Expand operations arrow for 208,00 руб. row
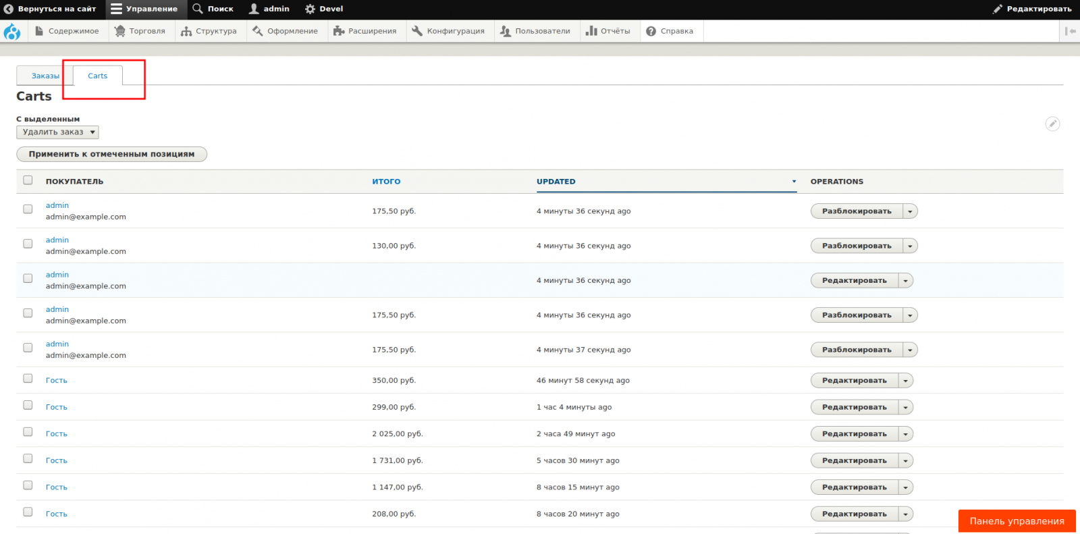 [x=906, y=514]
